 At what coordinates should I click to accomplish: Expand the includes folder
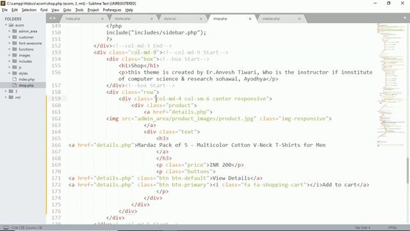pyautogui.click(x=9, y=62)
